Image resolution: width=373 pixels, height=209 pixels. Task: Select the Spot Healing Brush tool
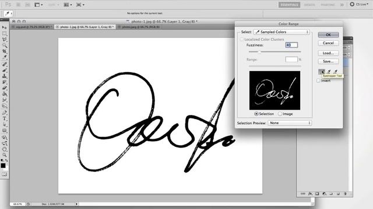(x=4, y=64)
